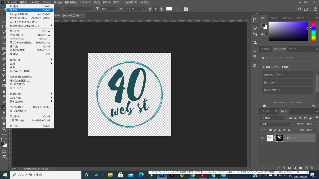
Task: Select the Eraser tool
Action: coord(4,80)
